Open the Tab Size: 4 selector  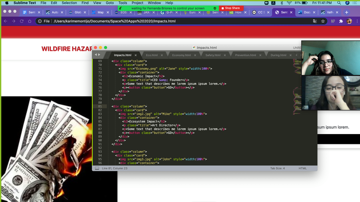point(277,168)
